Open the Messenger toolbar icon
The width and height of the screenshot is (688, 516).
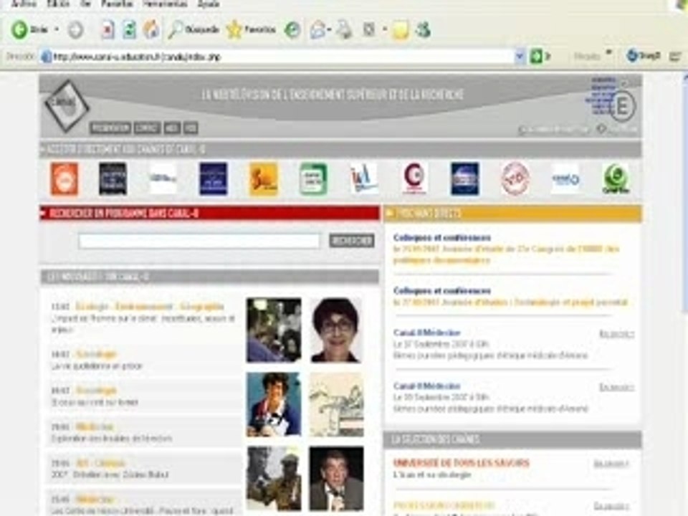coord(423,30)
